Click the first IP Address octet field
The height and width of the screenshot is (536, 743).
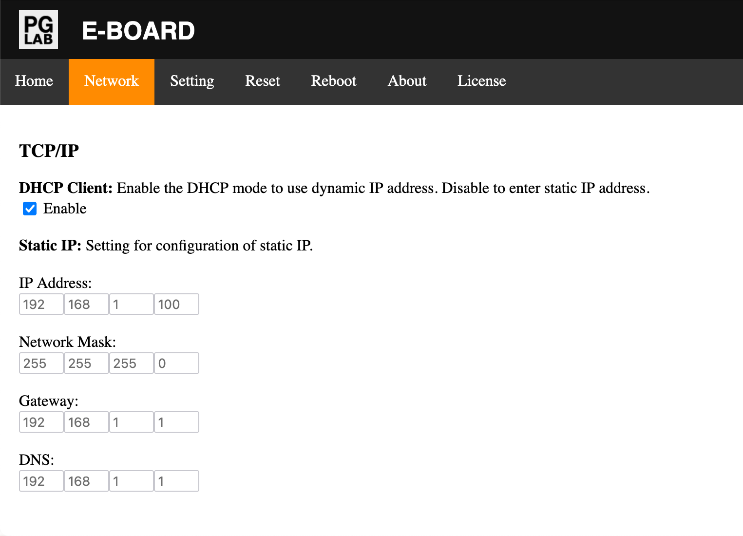pyautogui.click(x=41, y=305)
